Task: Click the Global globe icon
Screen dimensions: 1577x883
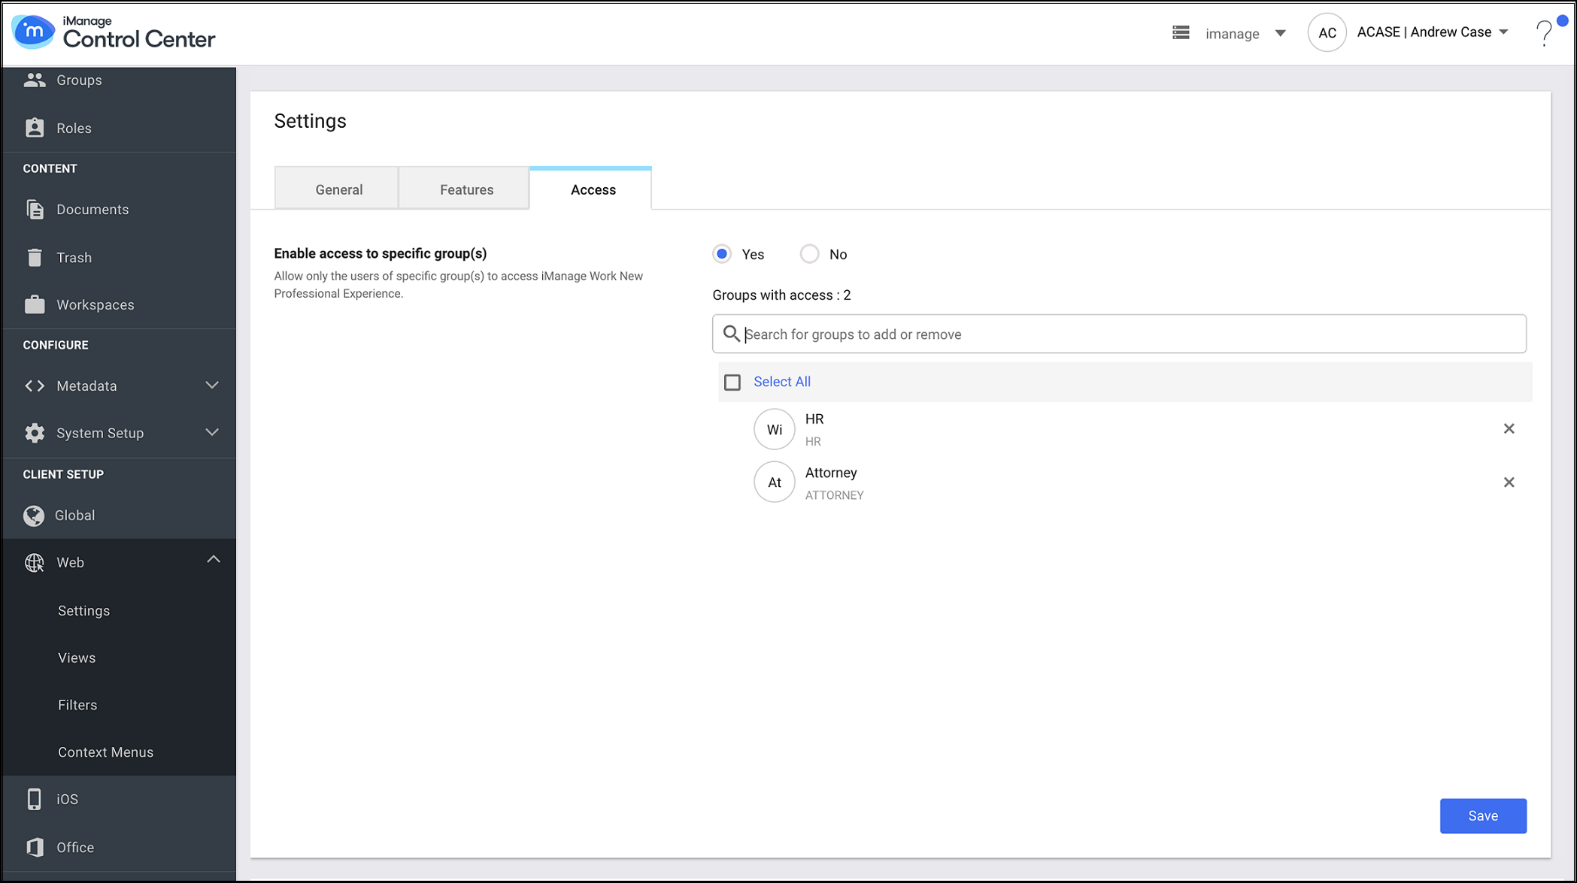Action: 34,516
